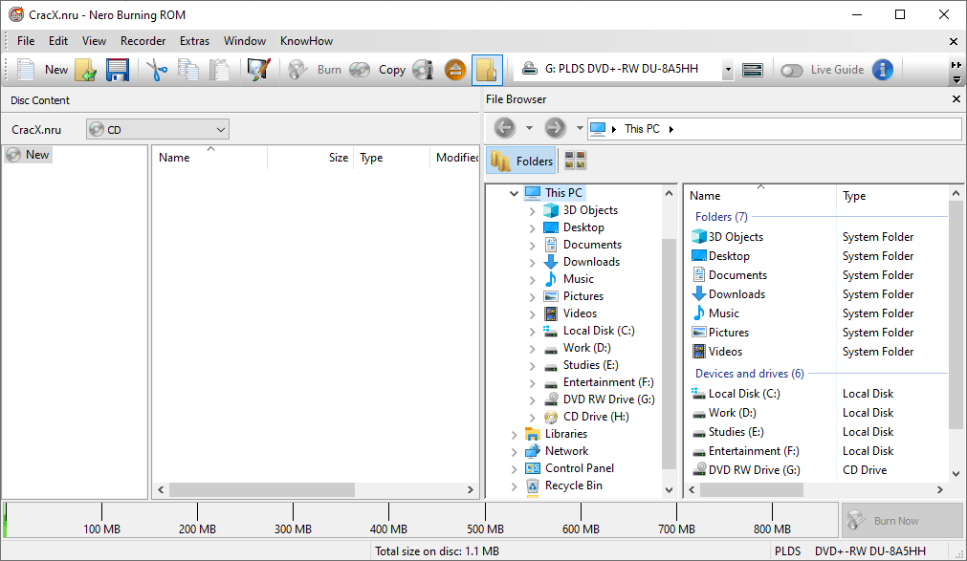Click the Copy disc icon
Screen dimensions: 967x561
(x=360, y=70)
